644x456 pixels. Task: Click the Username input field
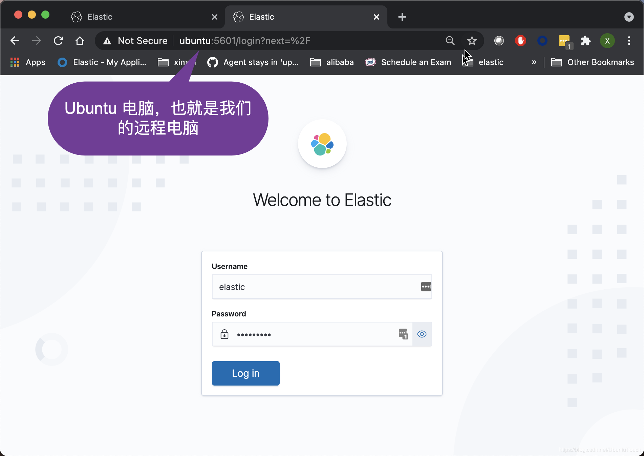pyautogui.click(x=322, y=287)
